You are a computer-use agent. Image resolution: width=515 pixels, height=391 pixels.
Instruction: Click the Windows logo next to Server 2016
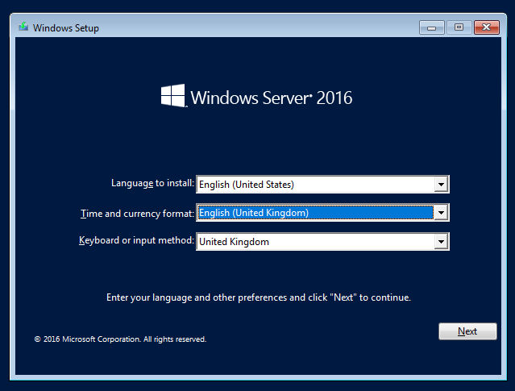tap(172, 97)
